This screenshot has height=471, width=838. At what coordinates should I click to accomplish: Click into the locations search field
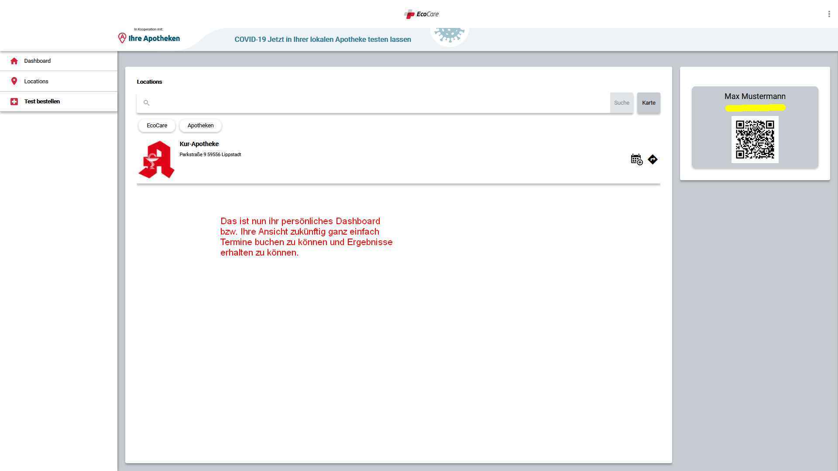(375, 103)
